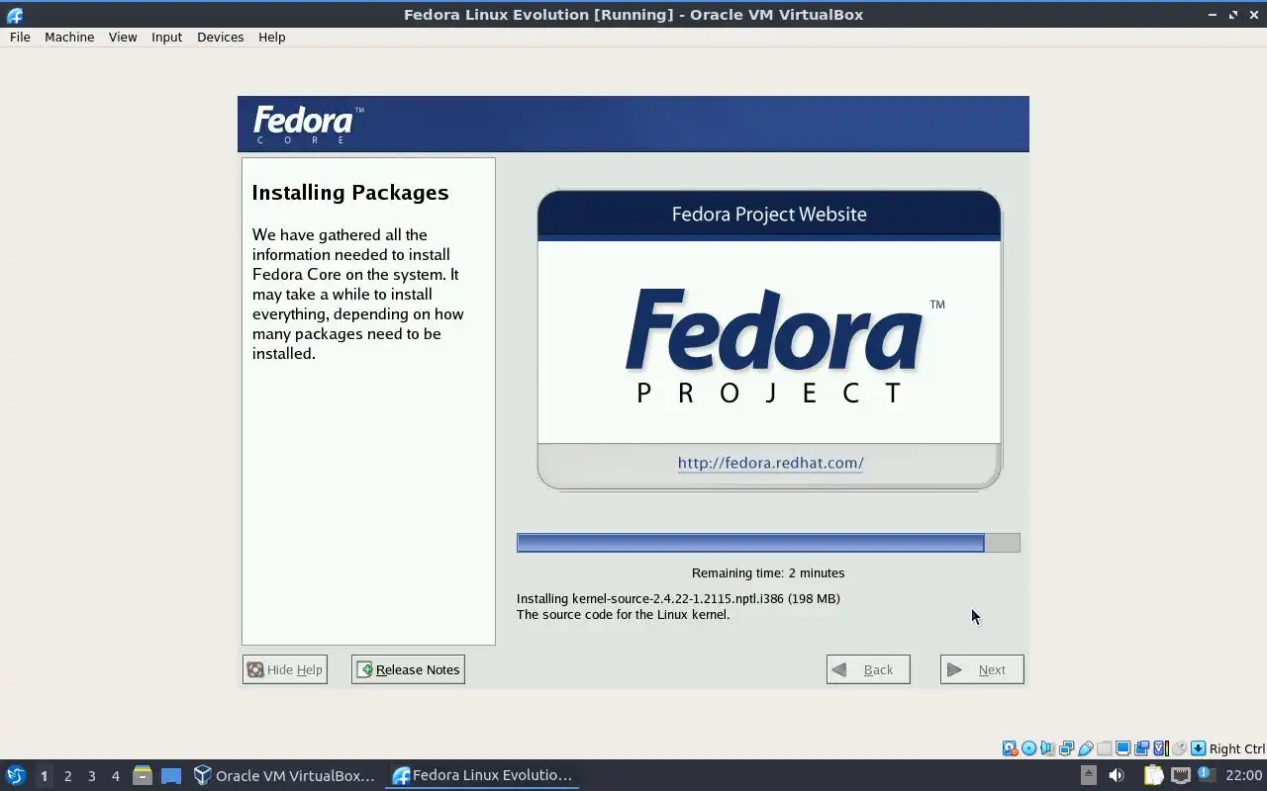Click the network adapters status icon
This screenshot has height=791, width=1267.
pos(1066,748)
